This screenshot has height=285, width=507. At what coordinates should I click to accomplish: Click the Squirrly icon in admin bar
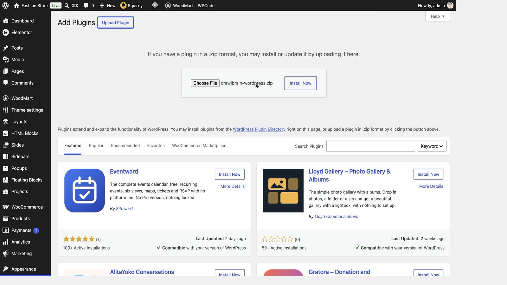click(123, 5)
